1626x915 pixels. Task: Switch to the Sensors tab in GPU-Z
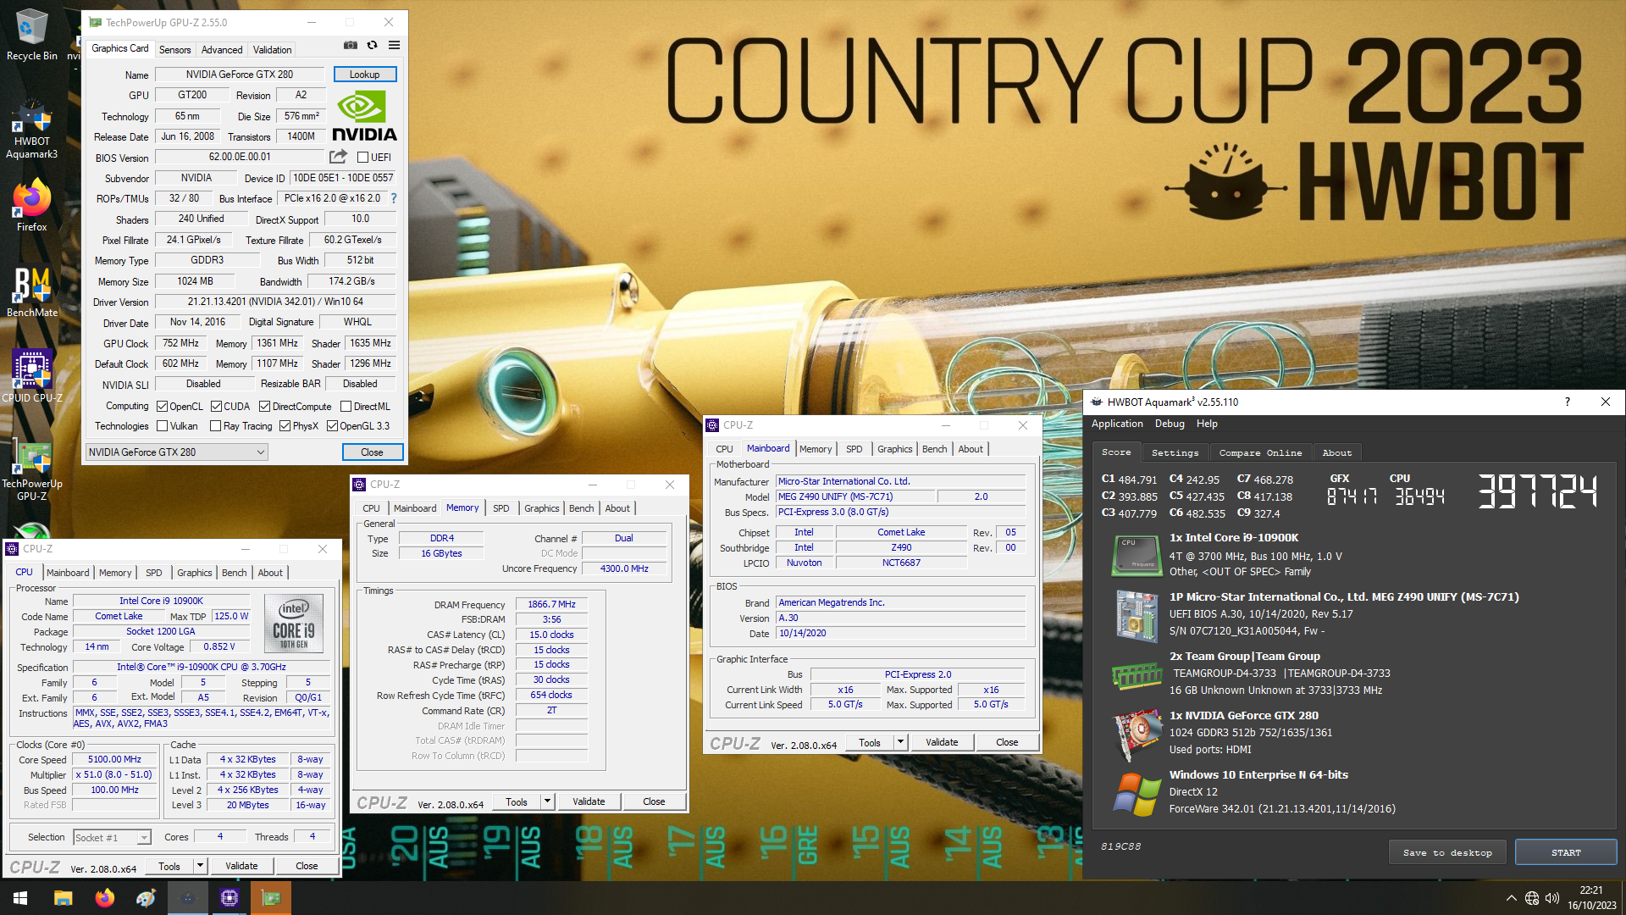174,50
